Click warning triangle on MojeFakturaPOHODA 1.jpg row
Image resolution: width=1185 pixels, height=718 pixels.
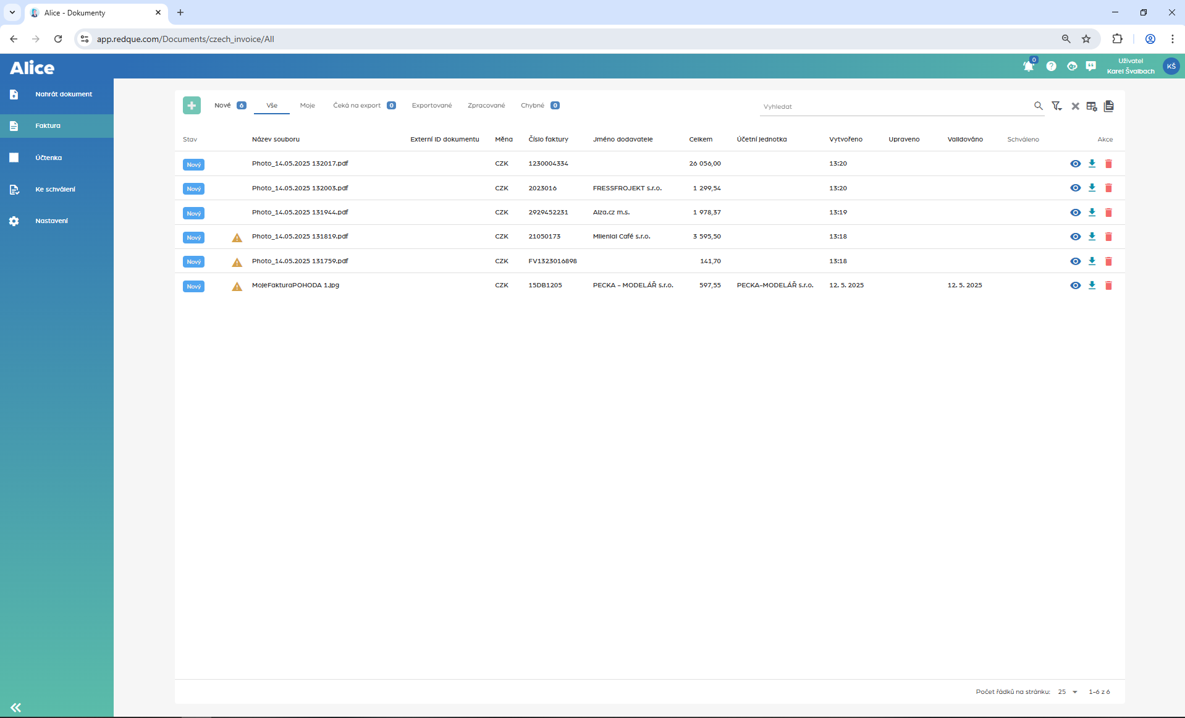[237, 286]
